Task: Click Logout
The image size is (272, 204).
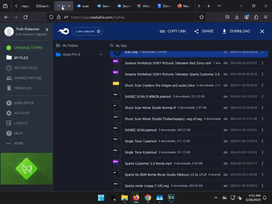Action: 17,123
